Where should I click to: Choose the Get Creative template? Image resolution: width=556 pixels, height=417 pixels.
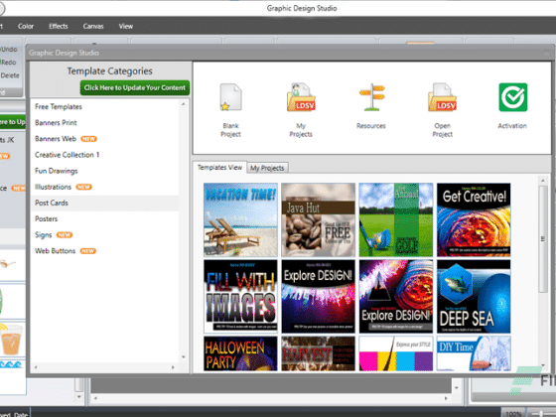(474, 219)
